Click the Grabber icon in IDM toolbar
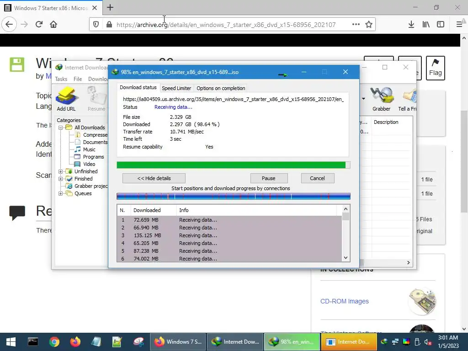 coord(381,99)
